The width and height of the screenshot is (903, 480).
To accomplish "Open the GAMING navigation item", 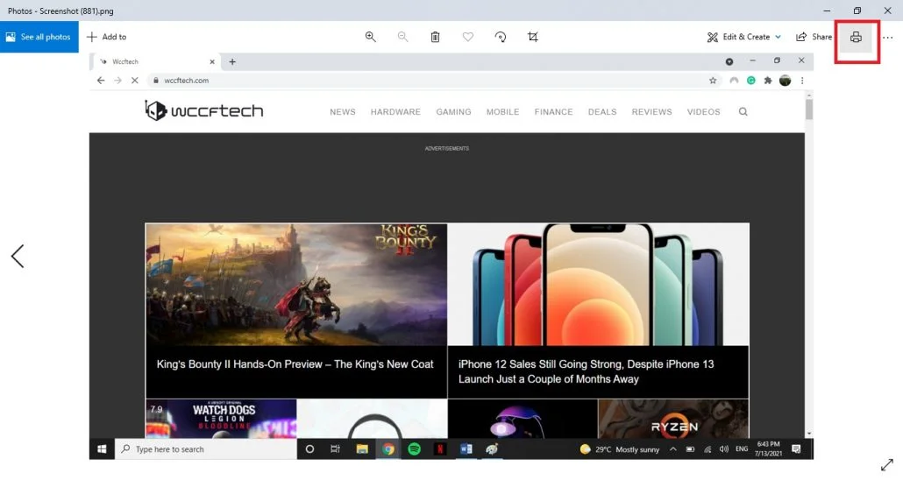I will pyautogui.click(x=453, y=111).
